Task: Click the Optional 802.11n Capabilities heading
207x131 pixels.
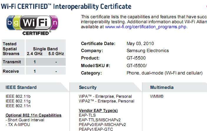Action: (33, 115)
